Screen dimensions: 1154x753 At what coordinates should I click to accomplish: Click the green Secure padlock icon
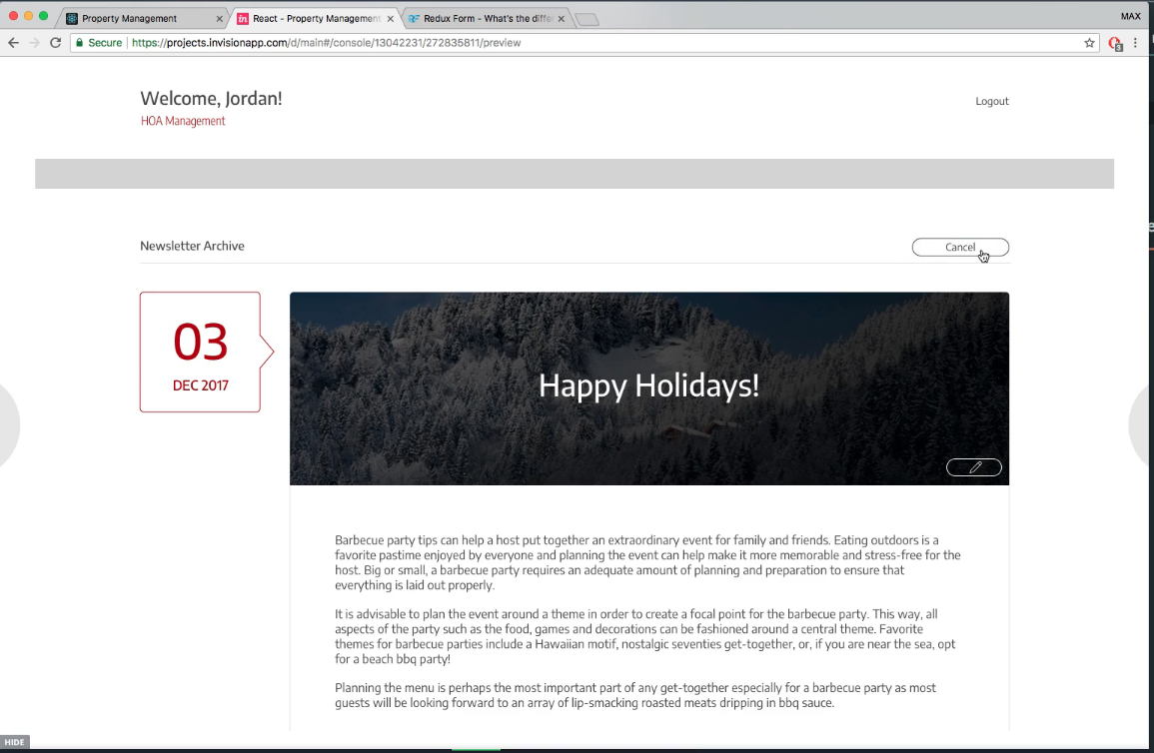coord(80,43)
